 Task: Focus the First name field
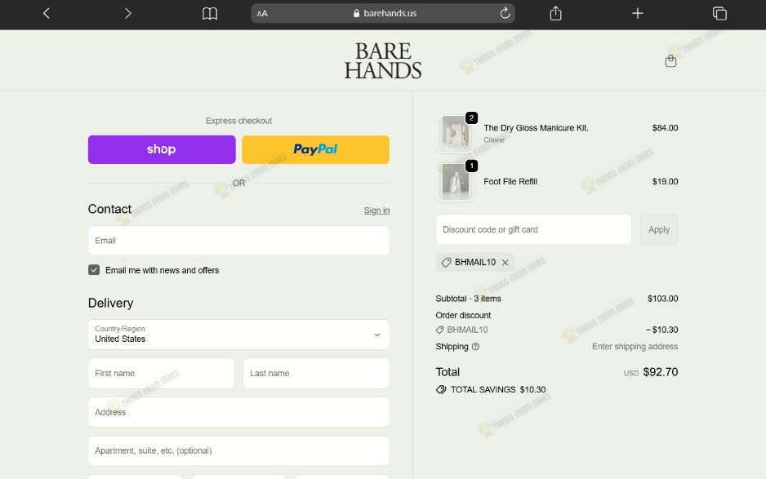point(161,374)
